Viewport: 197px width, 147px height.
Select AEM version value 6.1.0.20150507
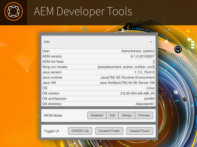tap(143, 56)
